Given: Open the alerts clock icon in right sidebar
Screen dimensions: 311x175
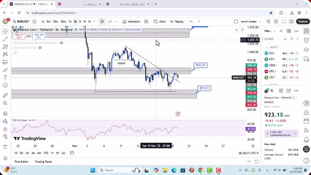Looking at the screenshot, I should (306, 40).
